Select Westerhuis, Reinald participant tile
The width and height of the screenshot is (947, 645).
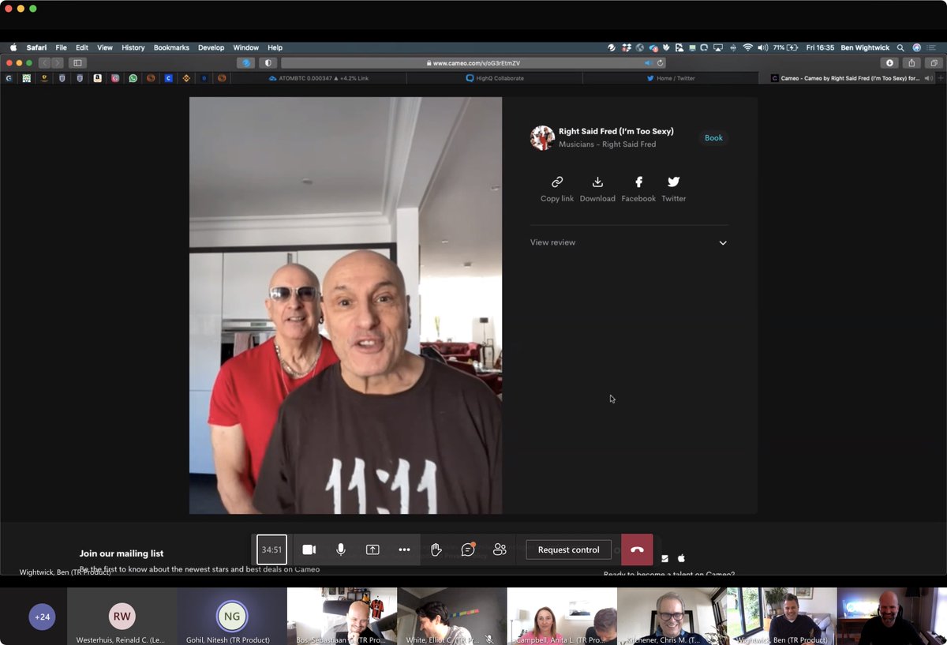122,617
